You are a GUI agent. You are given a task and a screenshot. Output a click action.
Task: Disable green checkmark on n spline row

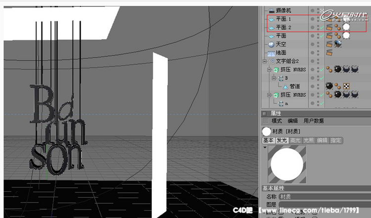click(x=322, y=103)
